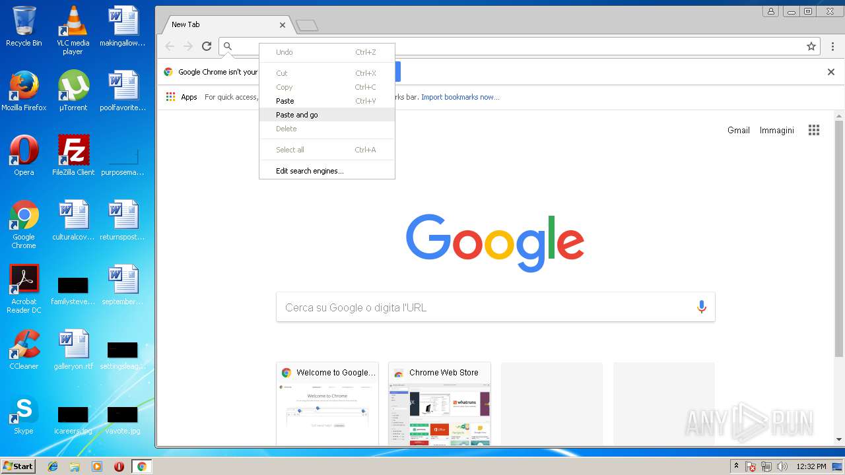Viewport: 845px width, 475px height.
Task: Click the Apps shortcut in bookmarks bar
Action: pos(182,97)
